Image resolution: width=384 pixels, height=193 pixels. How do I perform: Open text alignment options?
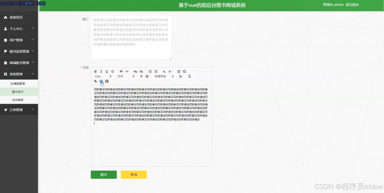coord(181,76)
